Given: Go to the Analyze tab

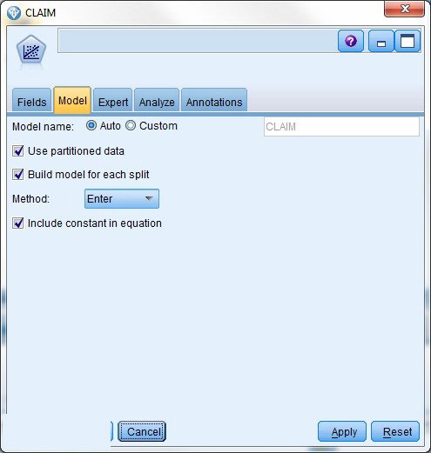Looking at the screenshot, I should [157, 100].
